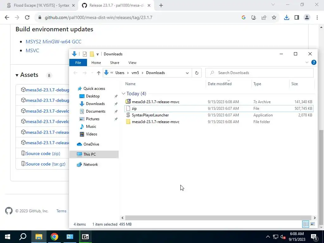
Task: Select Network in navigation pane
Action: (x=90, y=165)
